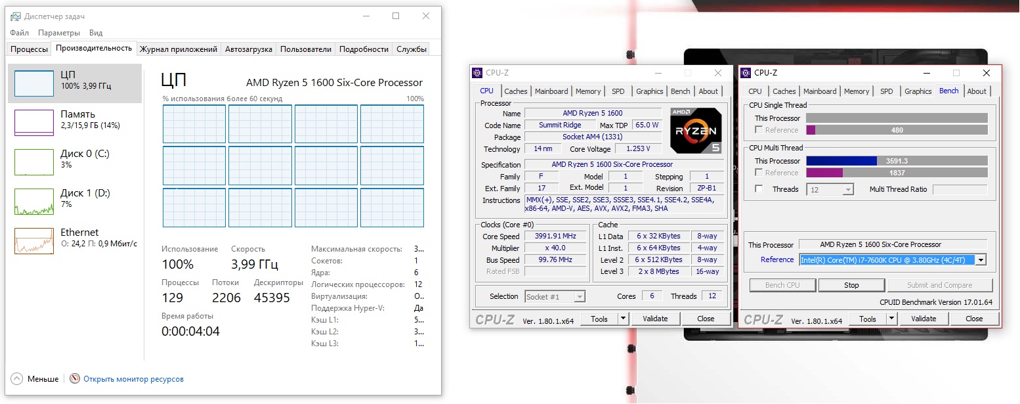Click the 45395 Дескрипторы value
The width and height of the screenshot is (1020, 404).
(272, 298)
